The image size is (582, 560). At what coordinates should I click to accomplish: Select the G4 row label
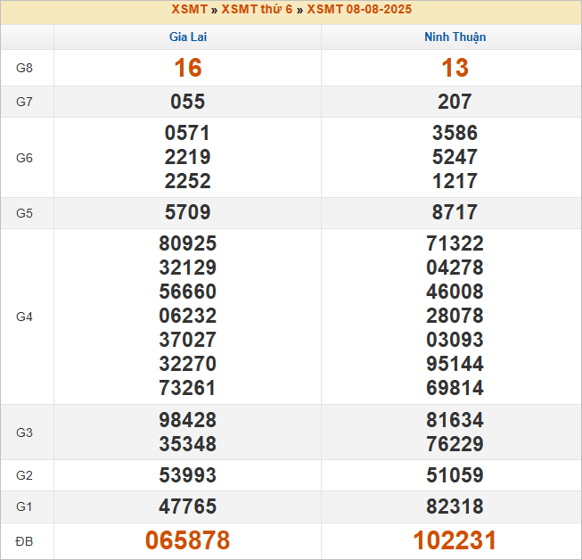point(24,317)
